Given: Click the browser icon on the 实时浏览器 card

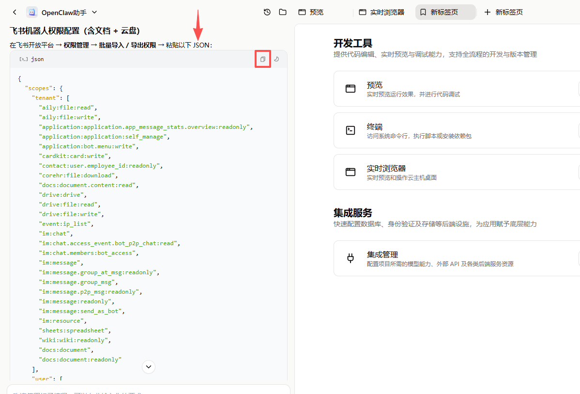Looking at the screenshot, I should point(350,172).
